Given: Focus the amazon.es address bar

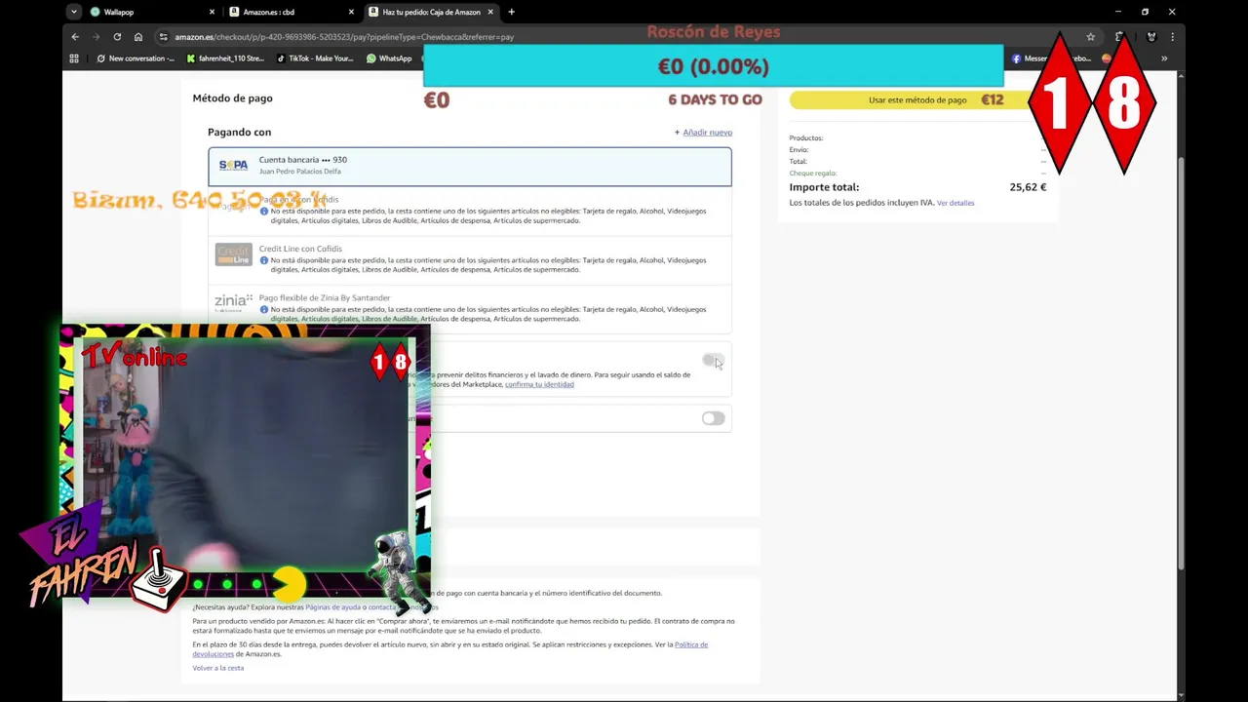Looking at the screenshot, I should tap(624, 37).
